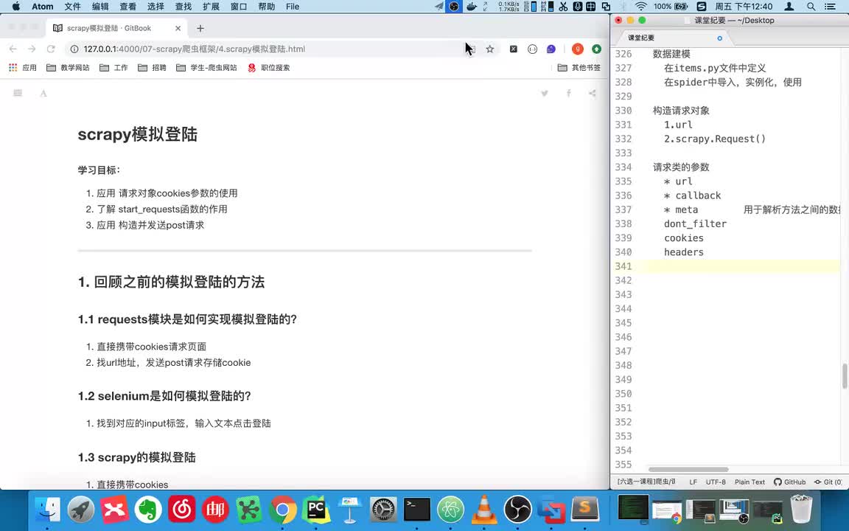849x531 pixels.
Task: Open the Git (0) panel in Atom
Action: [828, 482]
